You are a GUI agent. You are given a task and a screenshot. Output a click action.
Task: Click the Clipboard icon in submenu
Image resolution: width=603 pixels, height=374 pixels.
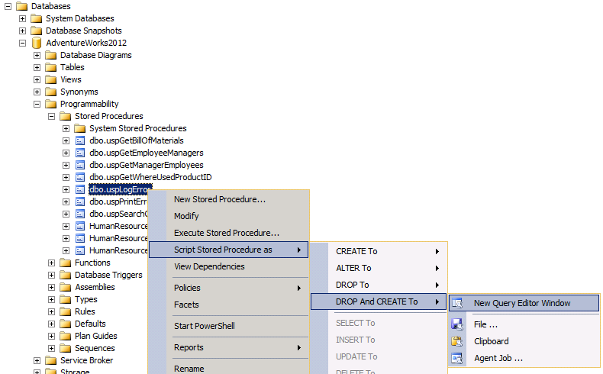(x=457, y=341)
